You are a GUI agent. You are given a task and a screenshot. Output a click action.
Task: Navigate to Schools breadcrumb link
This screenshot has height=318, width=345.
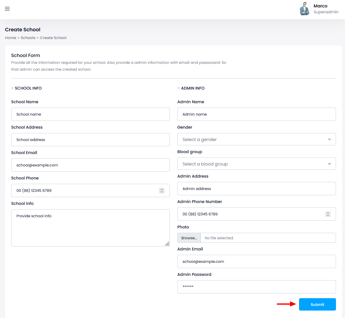28,38
